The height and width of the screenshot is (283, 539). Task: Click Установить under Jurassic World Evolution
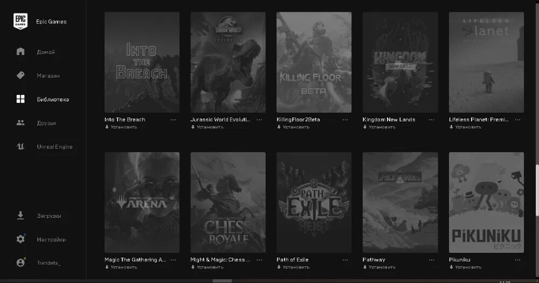[210, 127]
